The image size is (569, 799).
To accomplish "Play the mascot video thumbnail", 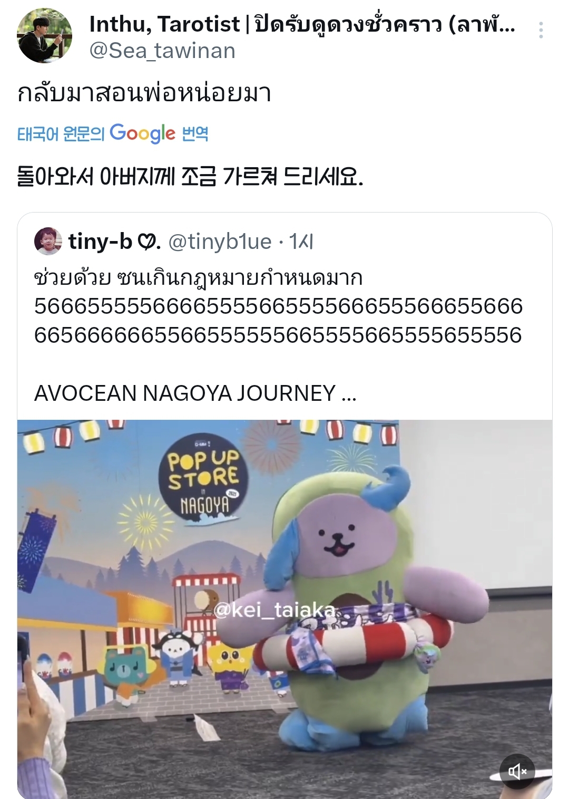I will pyautogui.click(x=284, y=609).
